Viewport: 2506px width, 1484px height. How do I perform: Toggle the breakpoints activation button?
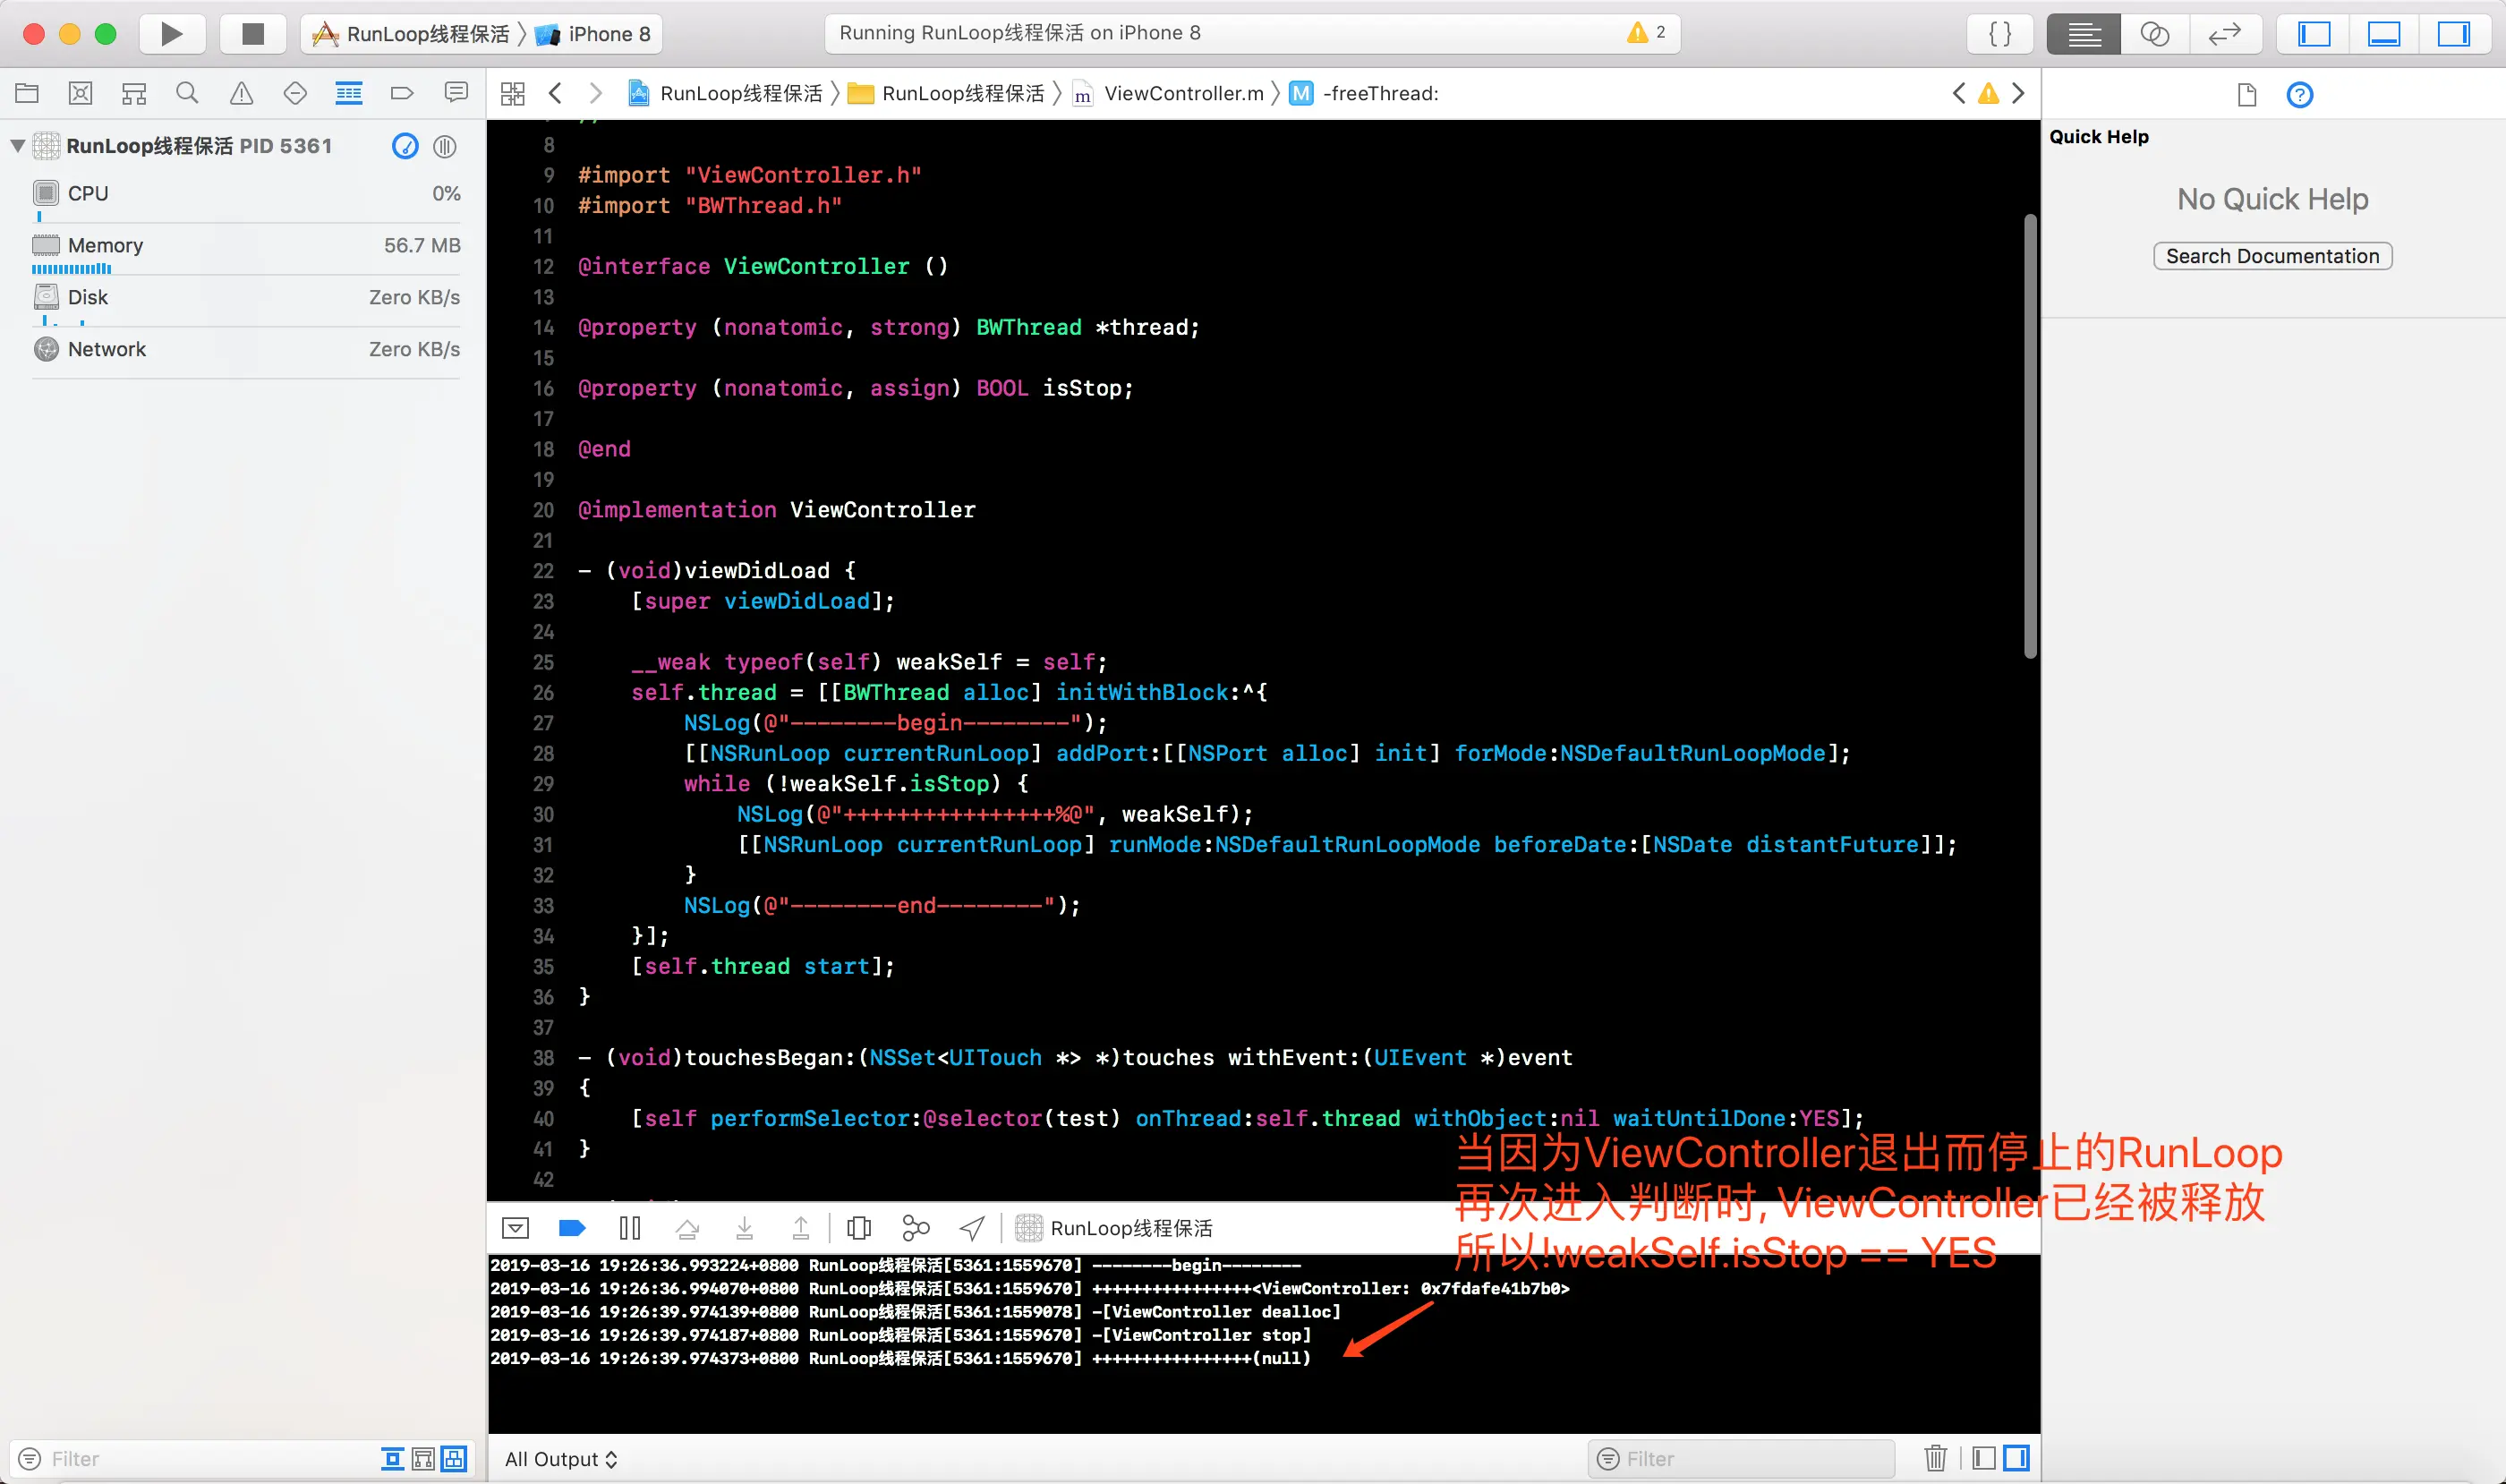pos(572,1227)
